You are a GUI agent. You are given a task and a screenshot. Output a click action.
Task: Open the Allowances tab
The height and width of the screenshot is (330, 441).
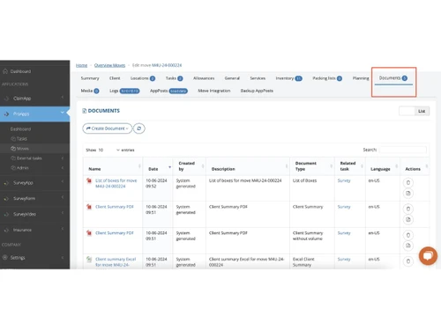[204, 78]
